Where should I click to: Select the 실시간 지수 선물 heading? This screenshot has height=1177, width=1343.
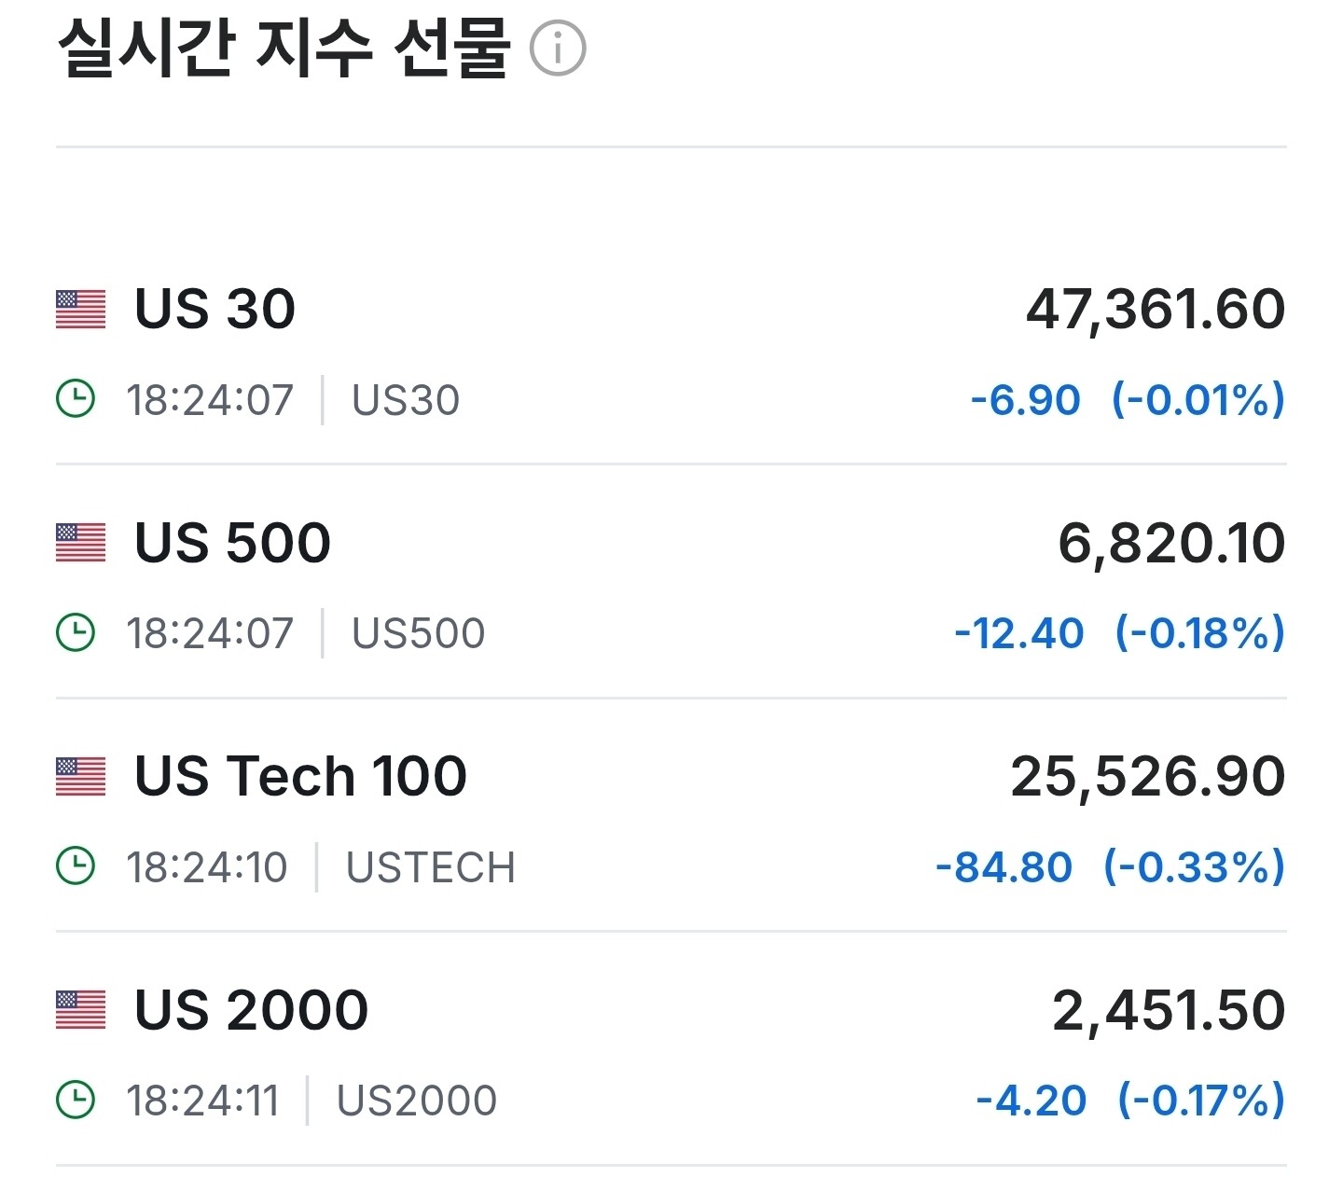(284, 47)
